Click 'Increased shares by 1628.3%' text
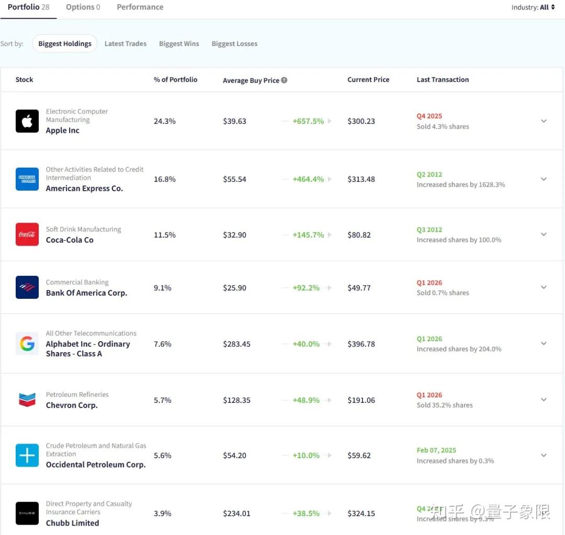The height and width of the screenshot is (535, 565). pos(461,184)
